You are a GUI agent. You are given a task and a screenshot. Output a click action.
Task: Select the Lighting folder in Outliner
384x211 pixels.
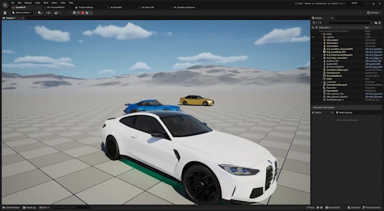coord(330,37)
